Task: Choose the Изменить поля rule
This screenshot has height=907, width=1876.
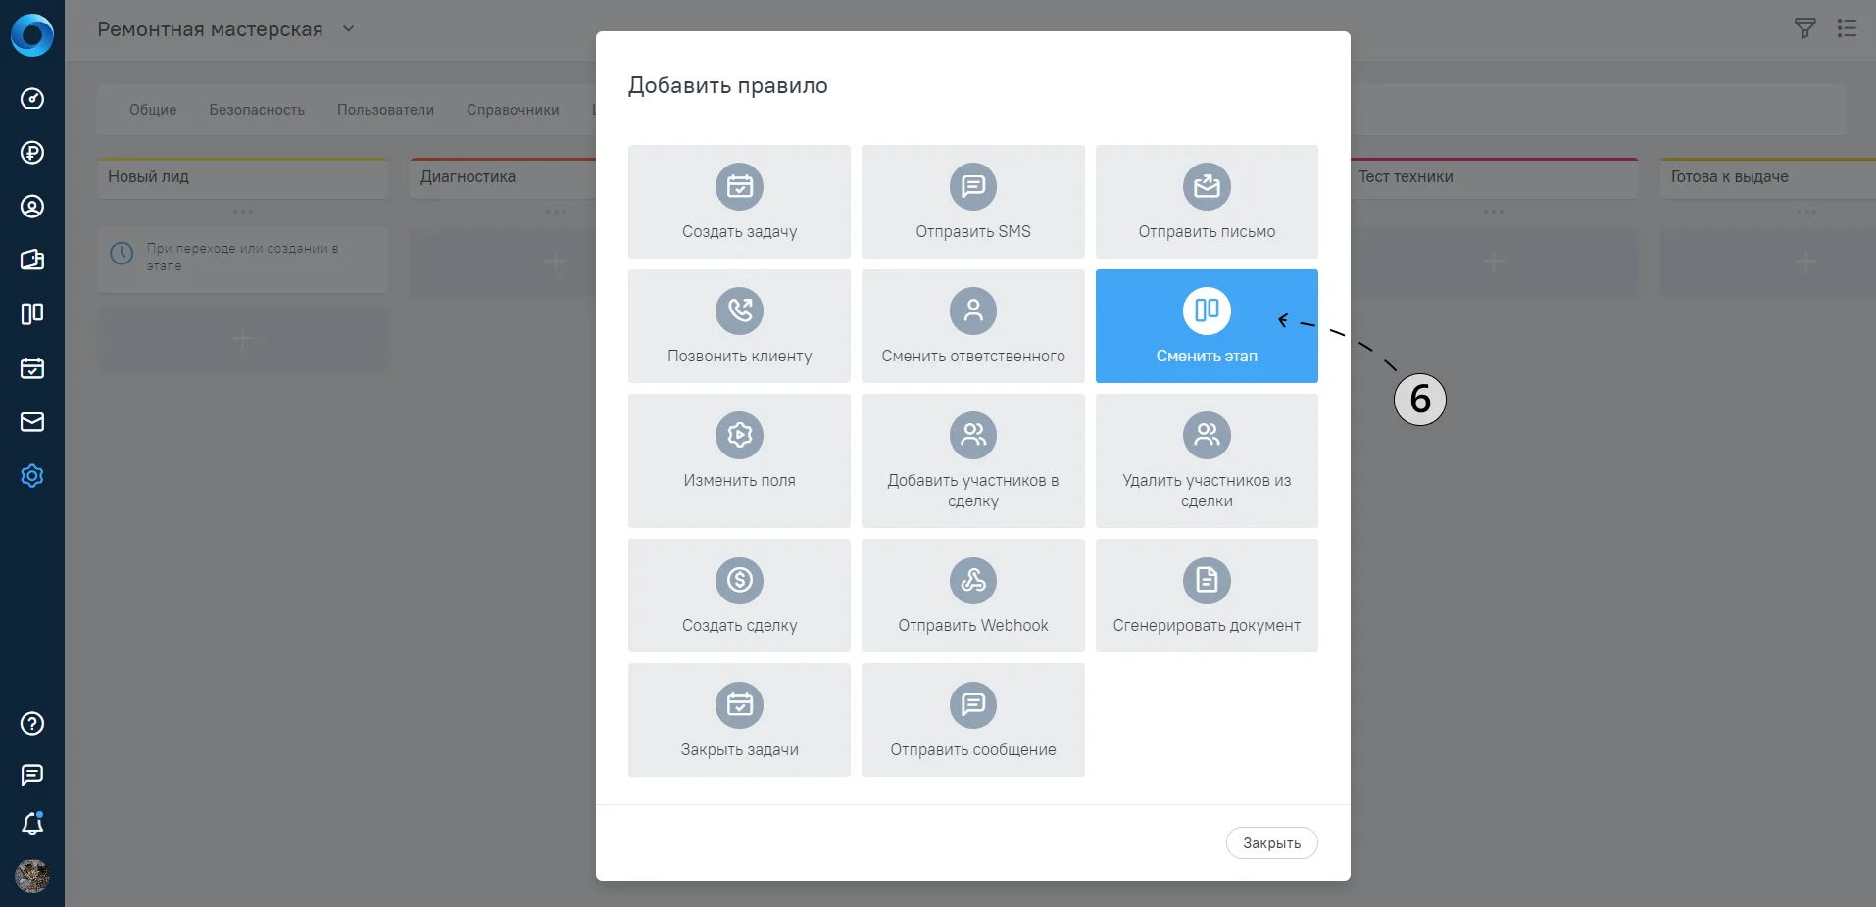Action: tap(739, 460)
